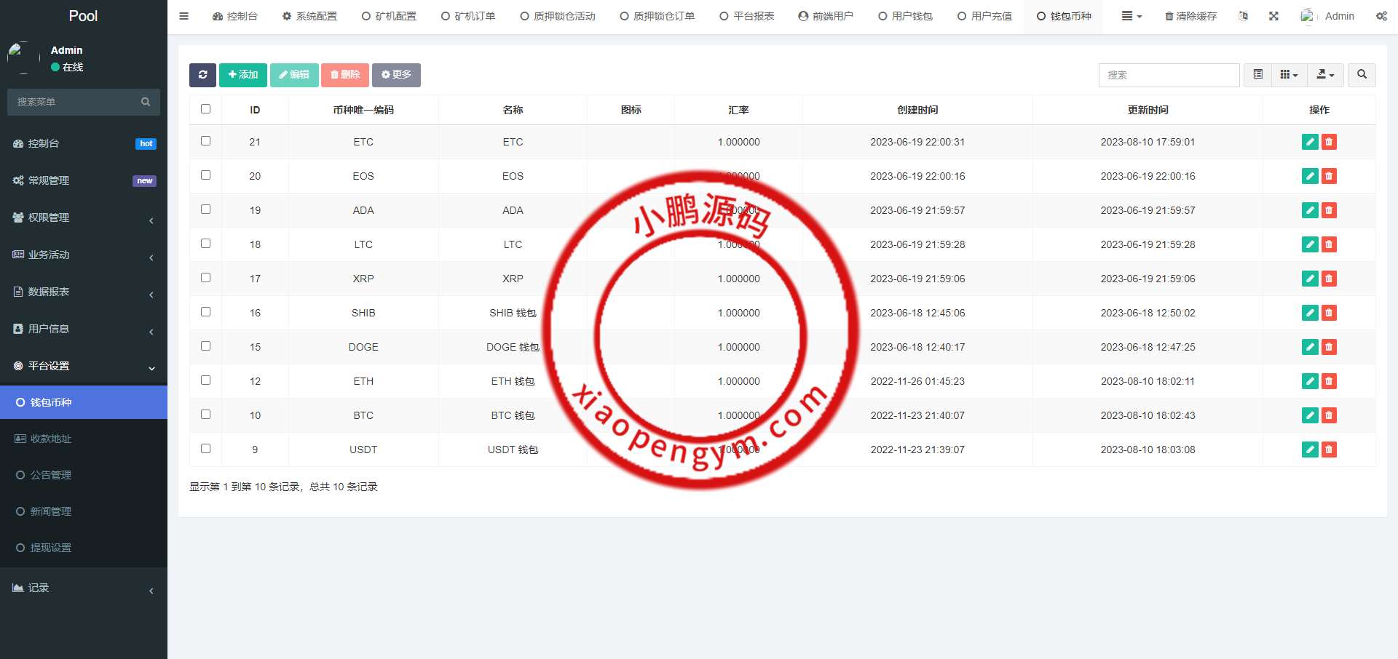Click 清除缓存 in the top toolbar
This screenshot has height=659, width=1398.
(1190, 15)
